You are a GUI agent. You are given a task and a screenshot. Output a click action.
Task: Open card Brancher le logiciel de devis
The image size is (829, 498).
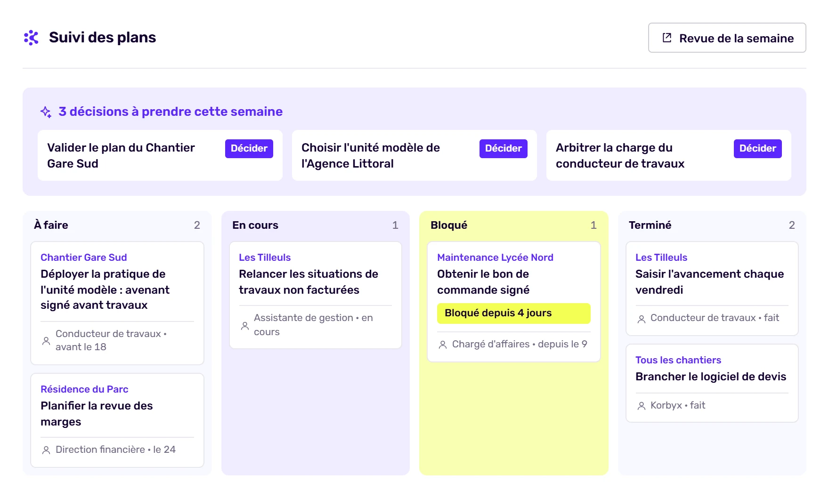click(x=712, y=383)
